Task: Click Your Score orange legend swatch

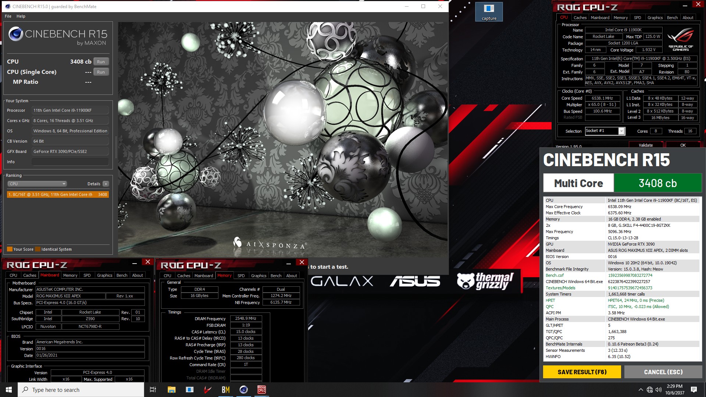Action: (10, 249)
